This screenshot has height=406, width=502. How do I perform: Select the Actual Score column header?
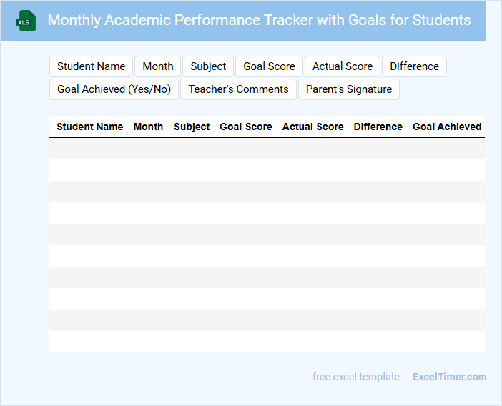pyautogui.click(x=312, y=127)
